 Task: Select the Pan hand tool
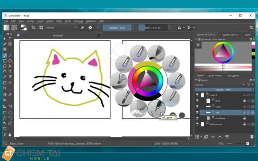(10, 135)
